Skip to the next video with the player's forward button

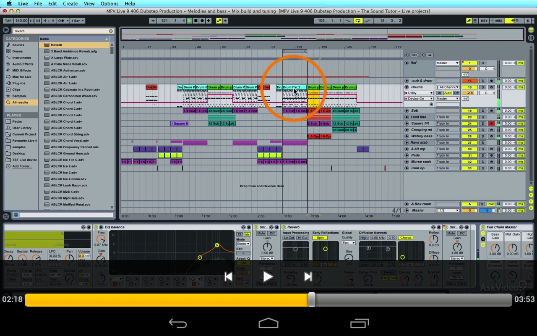308,276
